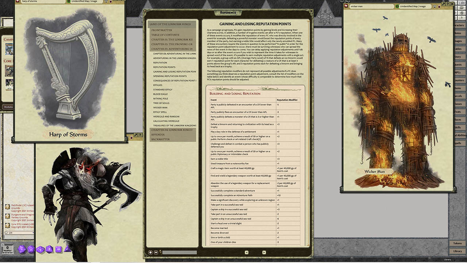Open the Modules menu on the left edge
467x263 pixels.
click(9, 107)
